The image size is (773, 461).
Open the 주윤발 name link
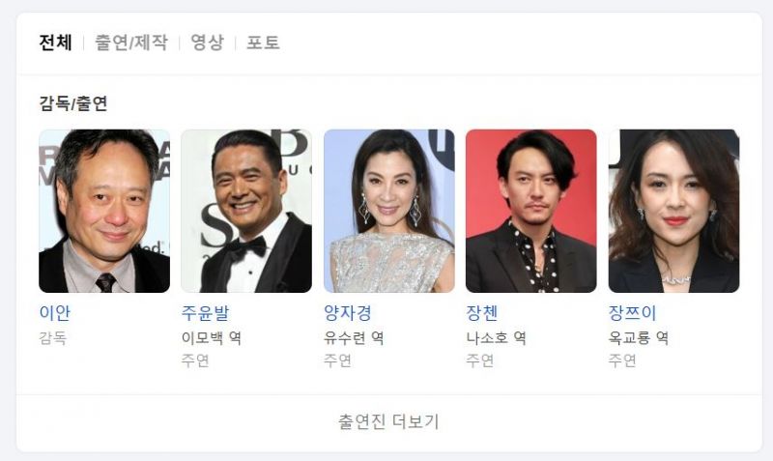tap(205, 312)
